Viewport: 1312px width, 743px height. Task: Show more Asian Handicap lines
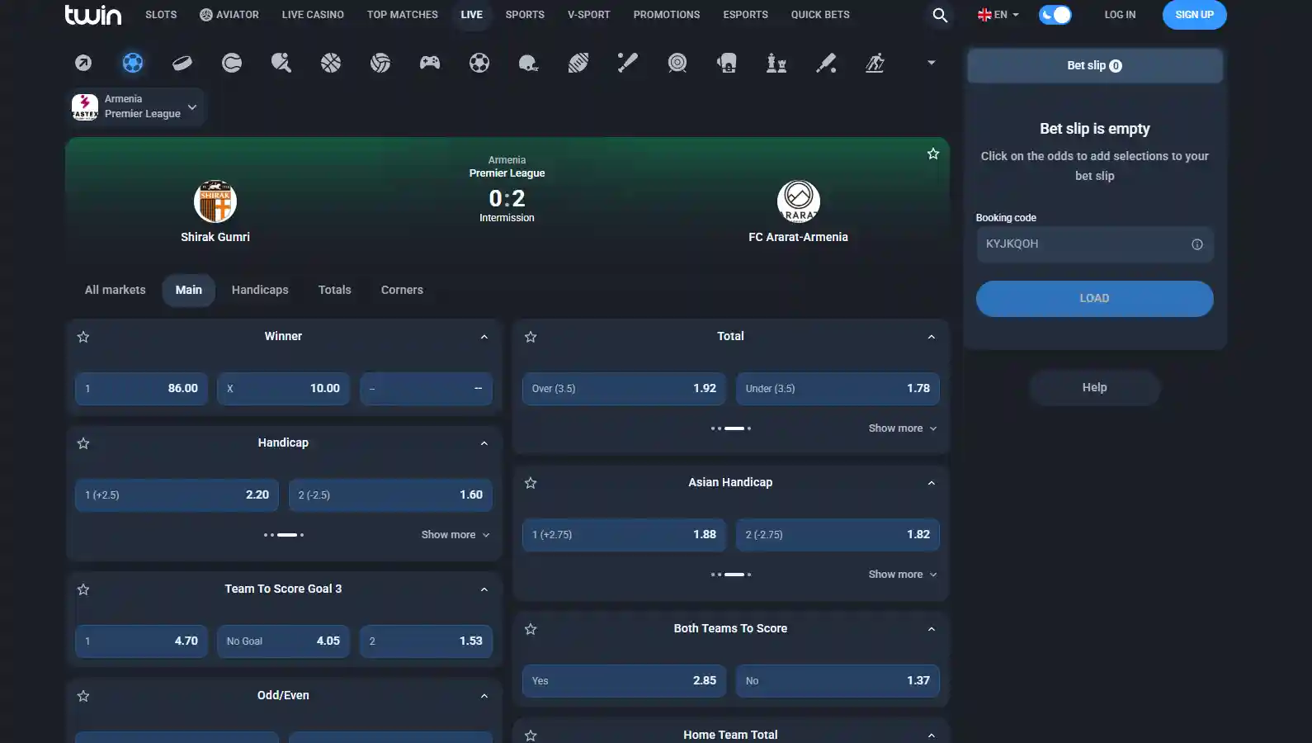(903, 575)
